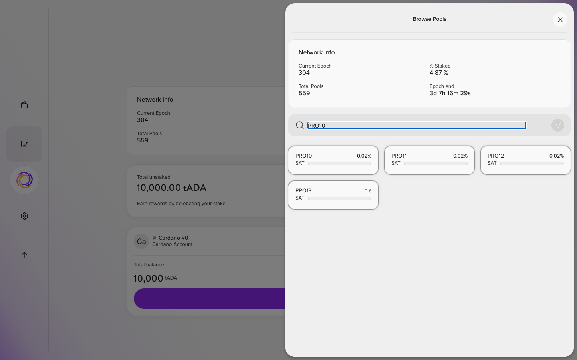This screenshot has height=360, width=577.
Task: Click the purple delegate button
Action: pyautogui.click(x=210, y=298)
